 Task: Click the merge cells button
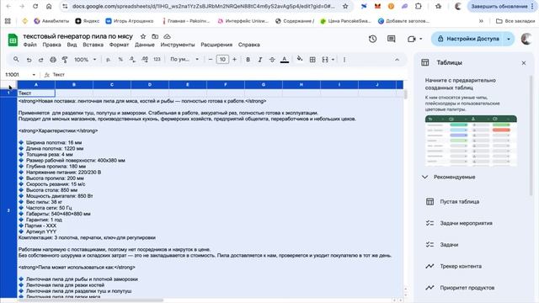(325, 60)
